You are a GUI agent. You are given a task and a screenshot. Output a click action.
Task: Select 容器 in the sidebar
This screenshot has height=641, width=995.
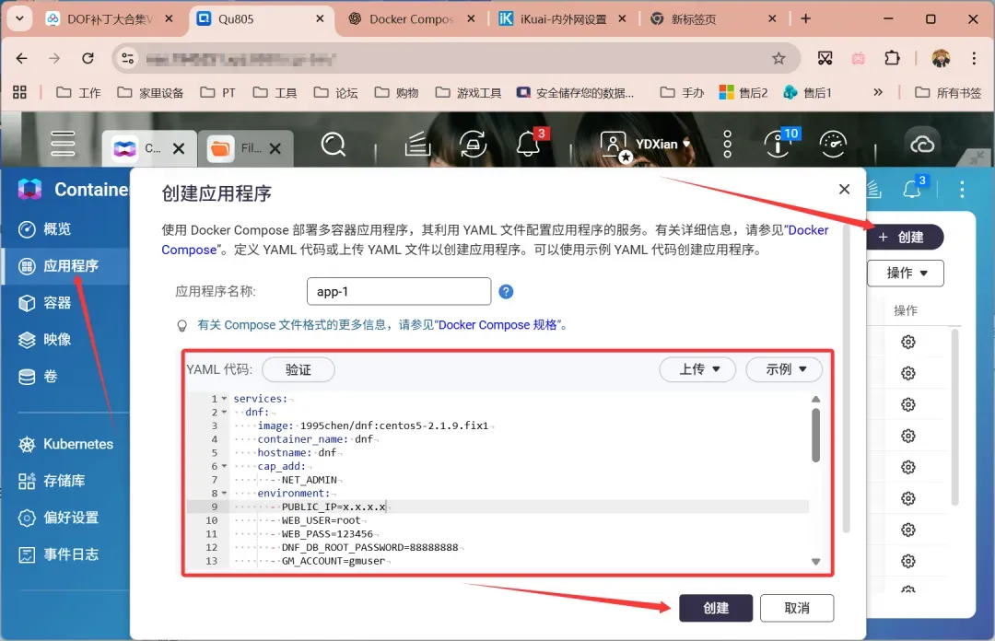[57, 302]
